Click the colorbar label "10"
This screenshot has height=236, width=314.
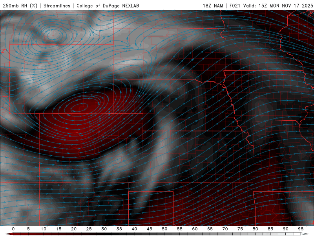tap(44, 229)
